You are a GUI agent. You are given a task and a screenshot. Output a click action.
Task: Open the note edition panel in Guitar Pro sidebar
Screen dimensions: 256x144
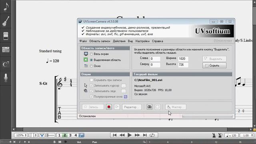6,7
